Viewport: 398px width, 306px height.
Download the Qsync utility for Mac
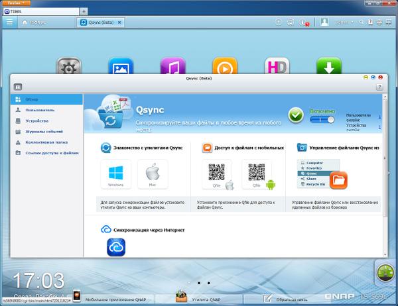point(153,174)
